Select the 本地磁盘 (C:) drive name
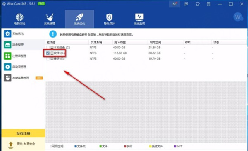This screenshot has width=248, height=151. [62, 47]
